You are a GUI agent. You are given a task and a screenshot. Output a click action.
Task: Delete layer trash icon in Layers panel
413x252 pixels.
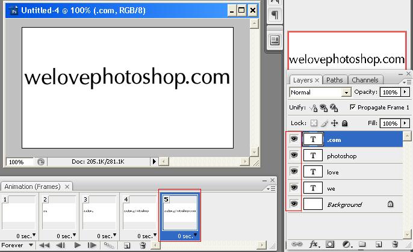point(395,244)
